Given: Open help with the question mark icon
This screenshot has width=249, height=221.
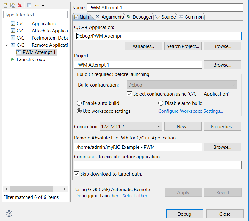Looking at the screenshot, I should (x=9, y=214).
